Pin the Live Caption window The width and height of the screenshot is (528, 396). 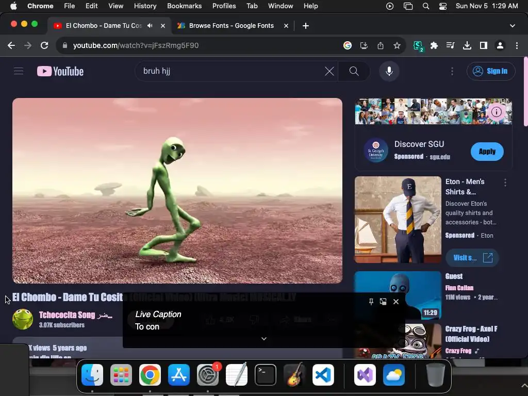coord(371,302)
